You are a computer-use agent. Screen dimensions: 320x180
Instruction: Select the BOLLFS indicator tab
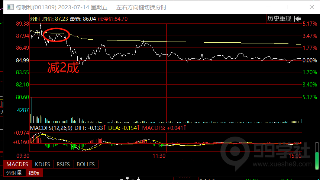[x=86, y=164]
